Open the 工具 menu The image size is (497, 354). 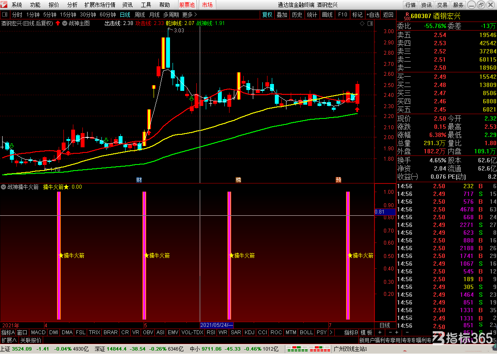pyautogui.click(x=146, y=5)
